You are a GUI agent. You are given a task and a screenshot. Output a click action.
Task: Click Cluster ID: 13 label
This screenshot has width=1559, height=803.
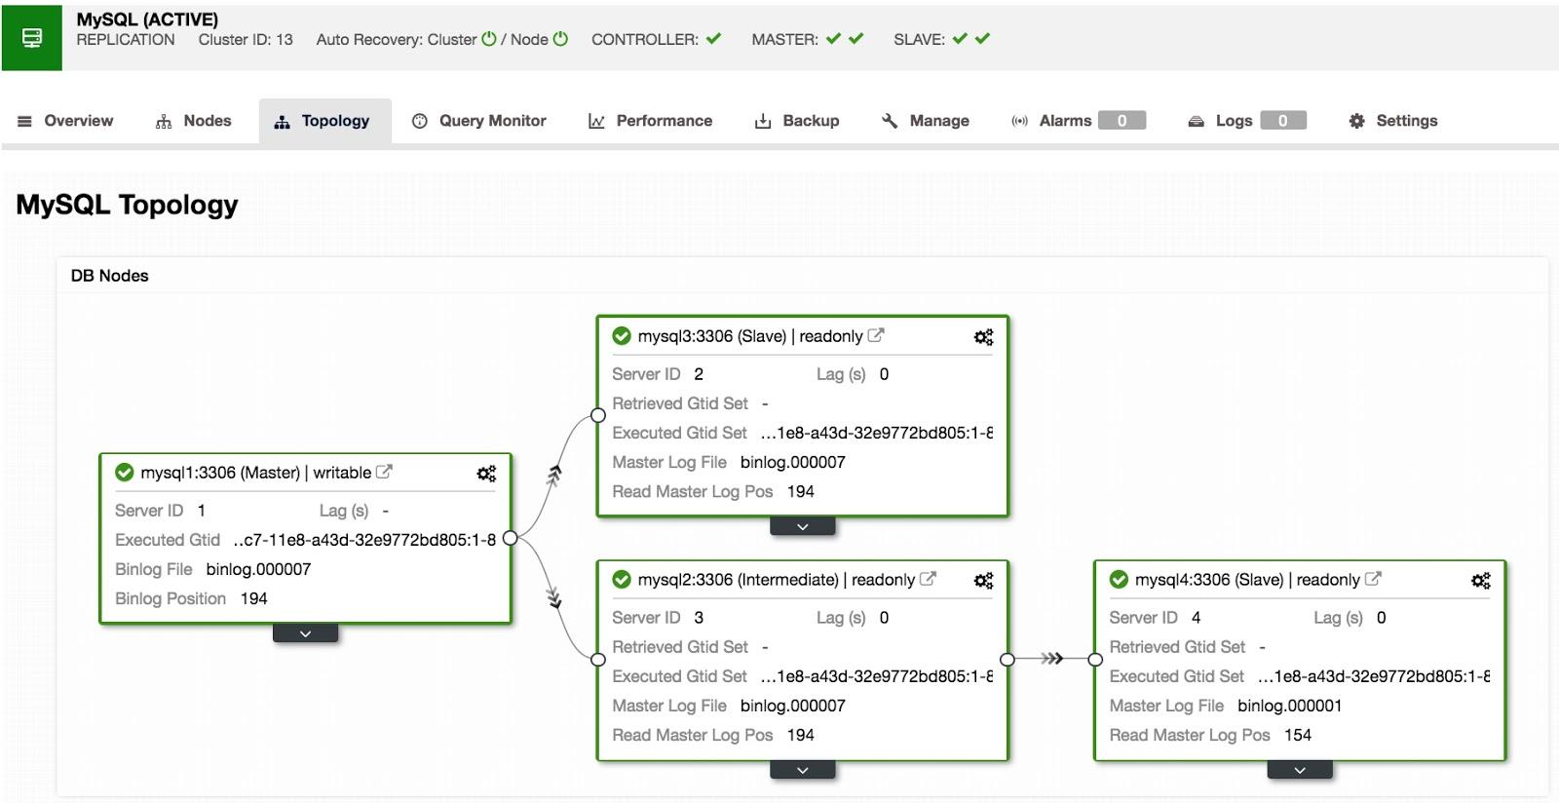point(246,39)
